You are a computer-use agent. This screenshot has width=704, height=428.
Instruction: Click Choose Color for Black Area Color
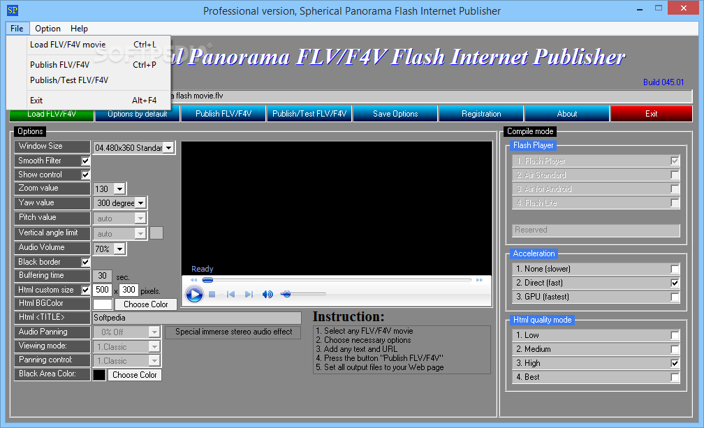[x=135, y=375]
